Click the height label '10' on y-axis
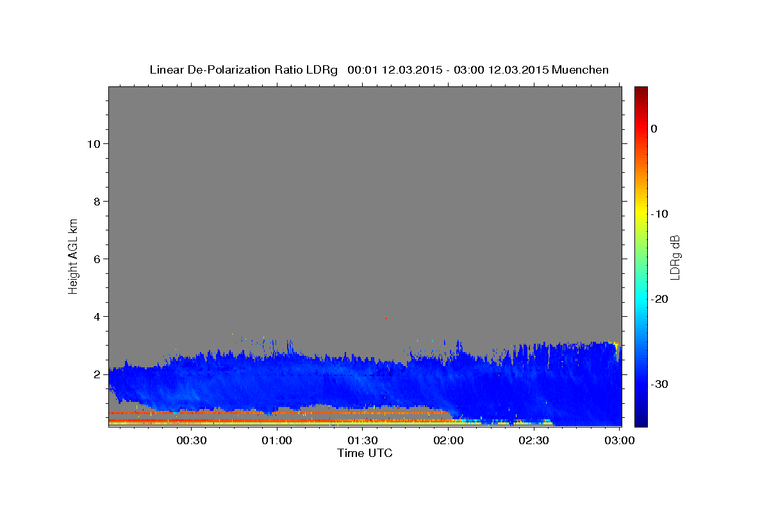Image resolution: width=769 pixels, height=512 pixels. click(94, 144)
